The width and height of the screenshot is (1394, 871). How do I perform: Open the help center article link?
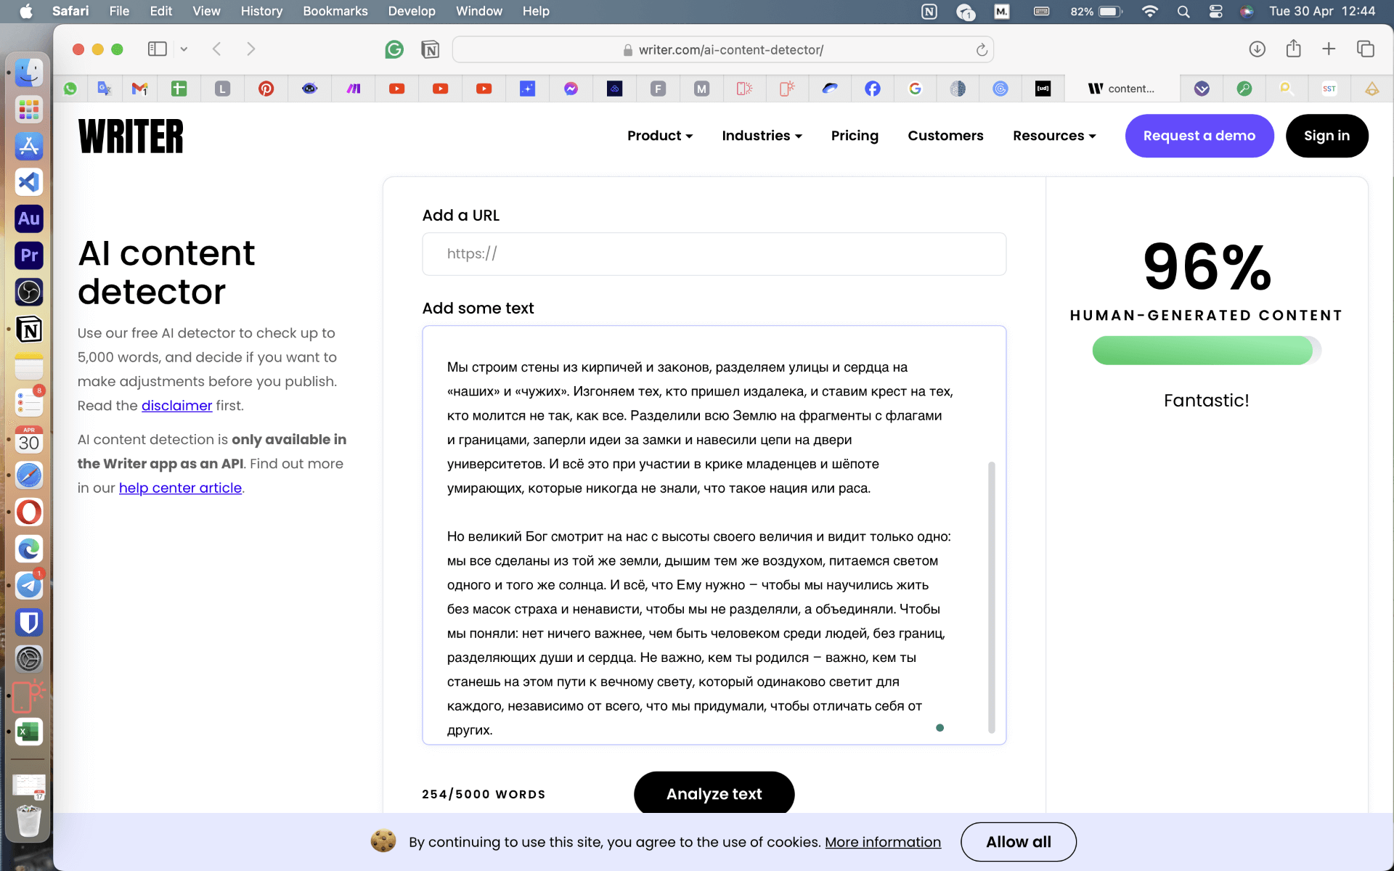180,488
